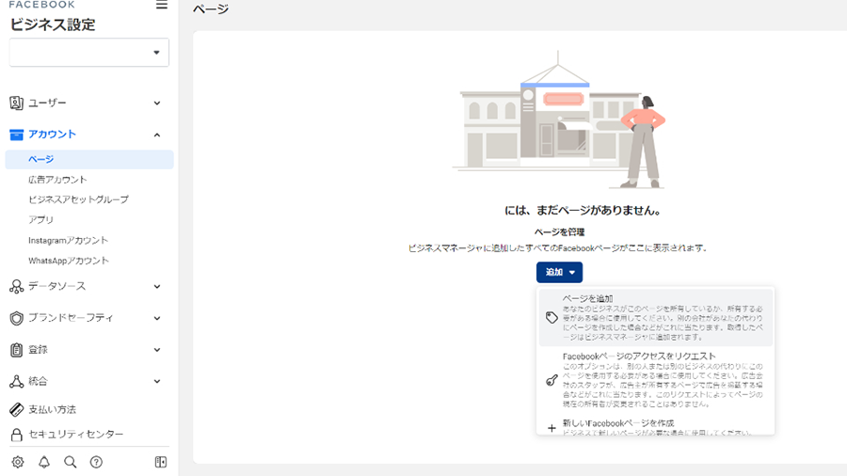Expand the 登録 section chevron

[x=156, y=350]
